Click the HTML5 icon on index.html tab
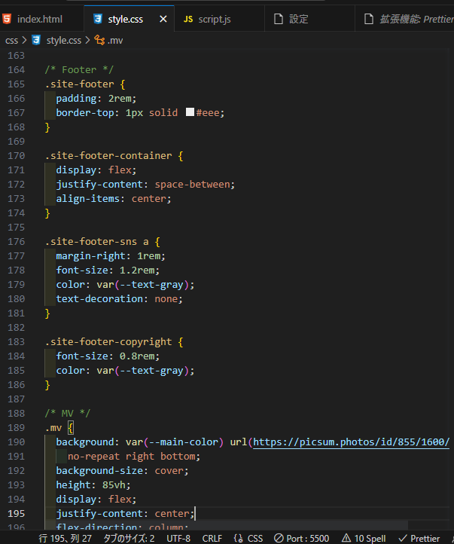The image size is (454, 544). 7,19
